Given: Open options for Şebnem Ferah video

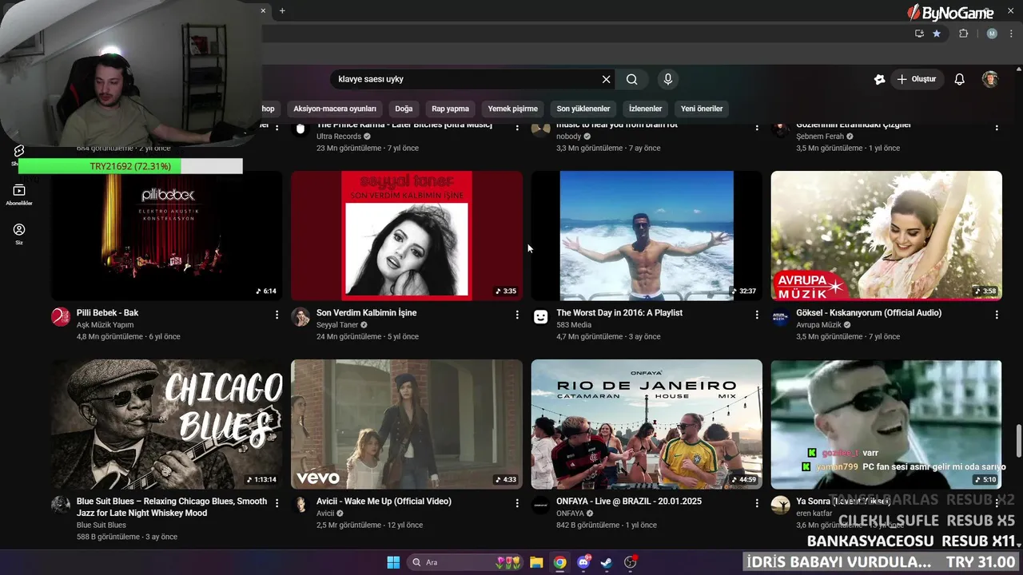Looking at the screenshot, I should tap(997, 128).
